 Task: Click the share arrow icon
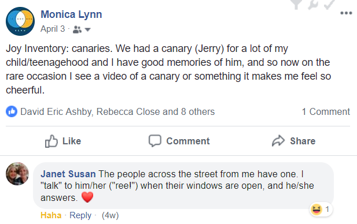(278, 141)
